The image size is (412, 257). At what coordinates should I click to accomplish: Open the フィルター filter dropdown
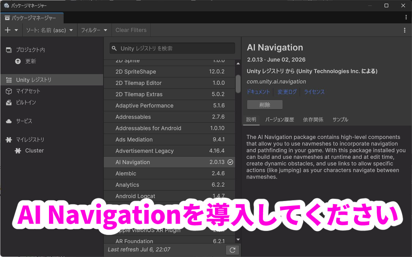pos(94,30)
